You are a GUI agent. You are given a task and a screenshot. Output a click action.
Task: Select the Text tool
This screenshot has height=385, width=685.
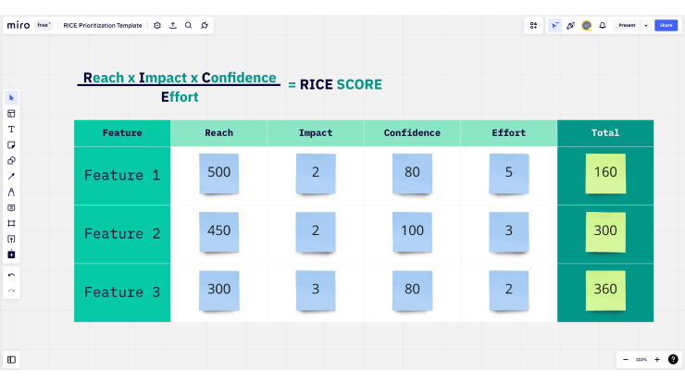pyautogui.click(x=12, y=129)
